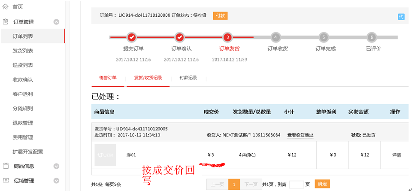Click the 共1条 每页5条 summary text
418x191 pixels.
coord(106,185)
